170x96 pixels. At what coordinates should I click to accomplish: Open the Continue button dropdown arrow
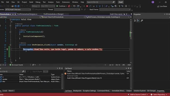[66, 6]
